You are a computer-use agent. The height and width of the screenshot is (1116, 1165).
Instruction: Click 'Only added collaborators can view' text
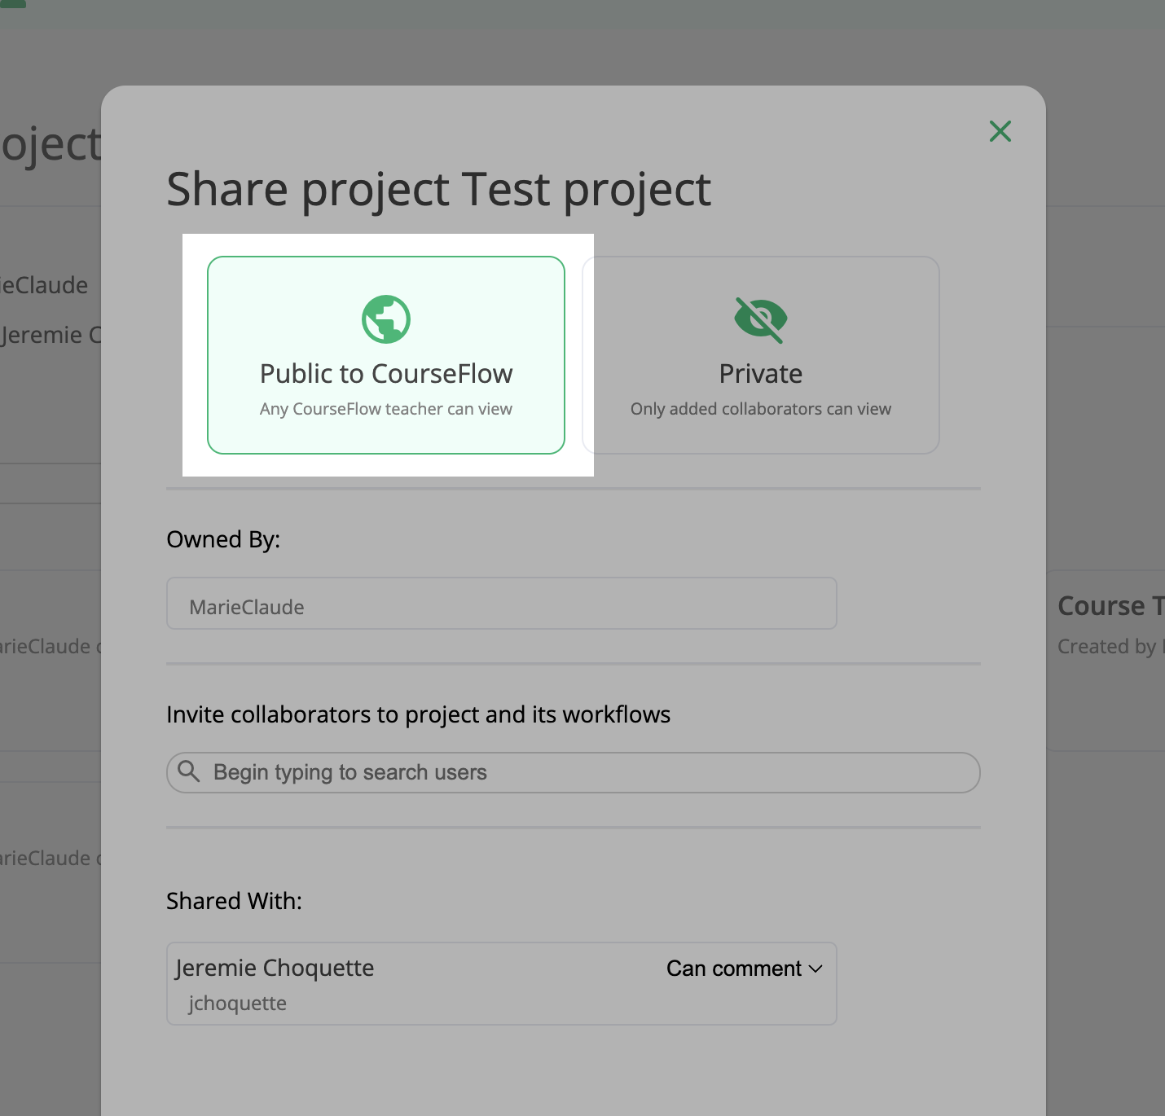(761, 409)
